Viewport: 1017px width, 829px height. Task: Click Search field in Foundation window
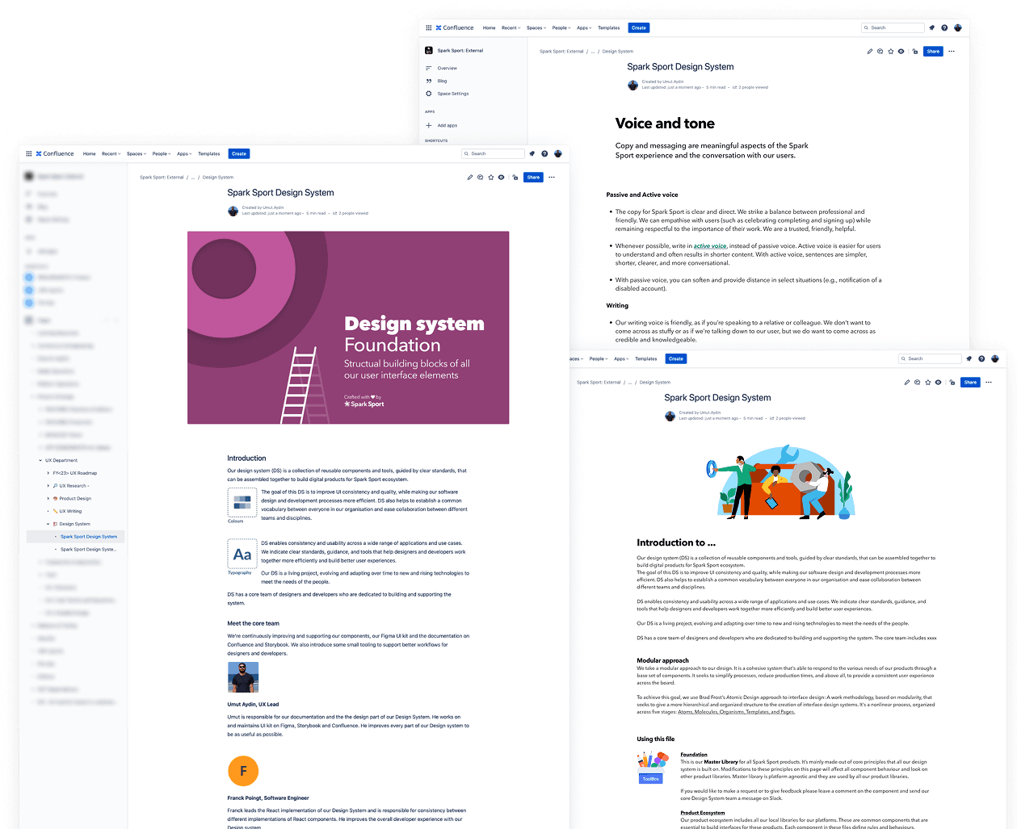point(493,153)
